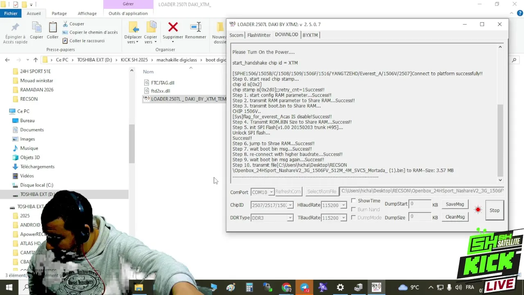
Task: Open the DDRType DDR3 dropdown
Action: point(290,218)
